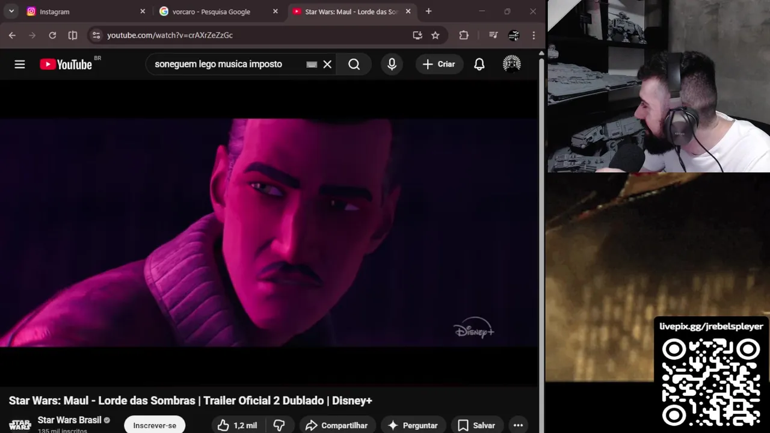Close the Star Wars YouTube tab

(x=408, y=11)
